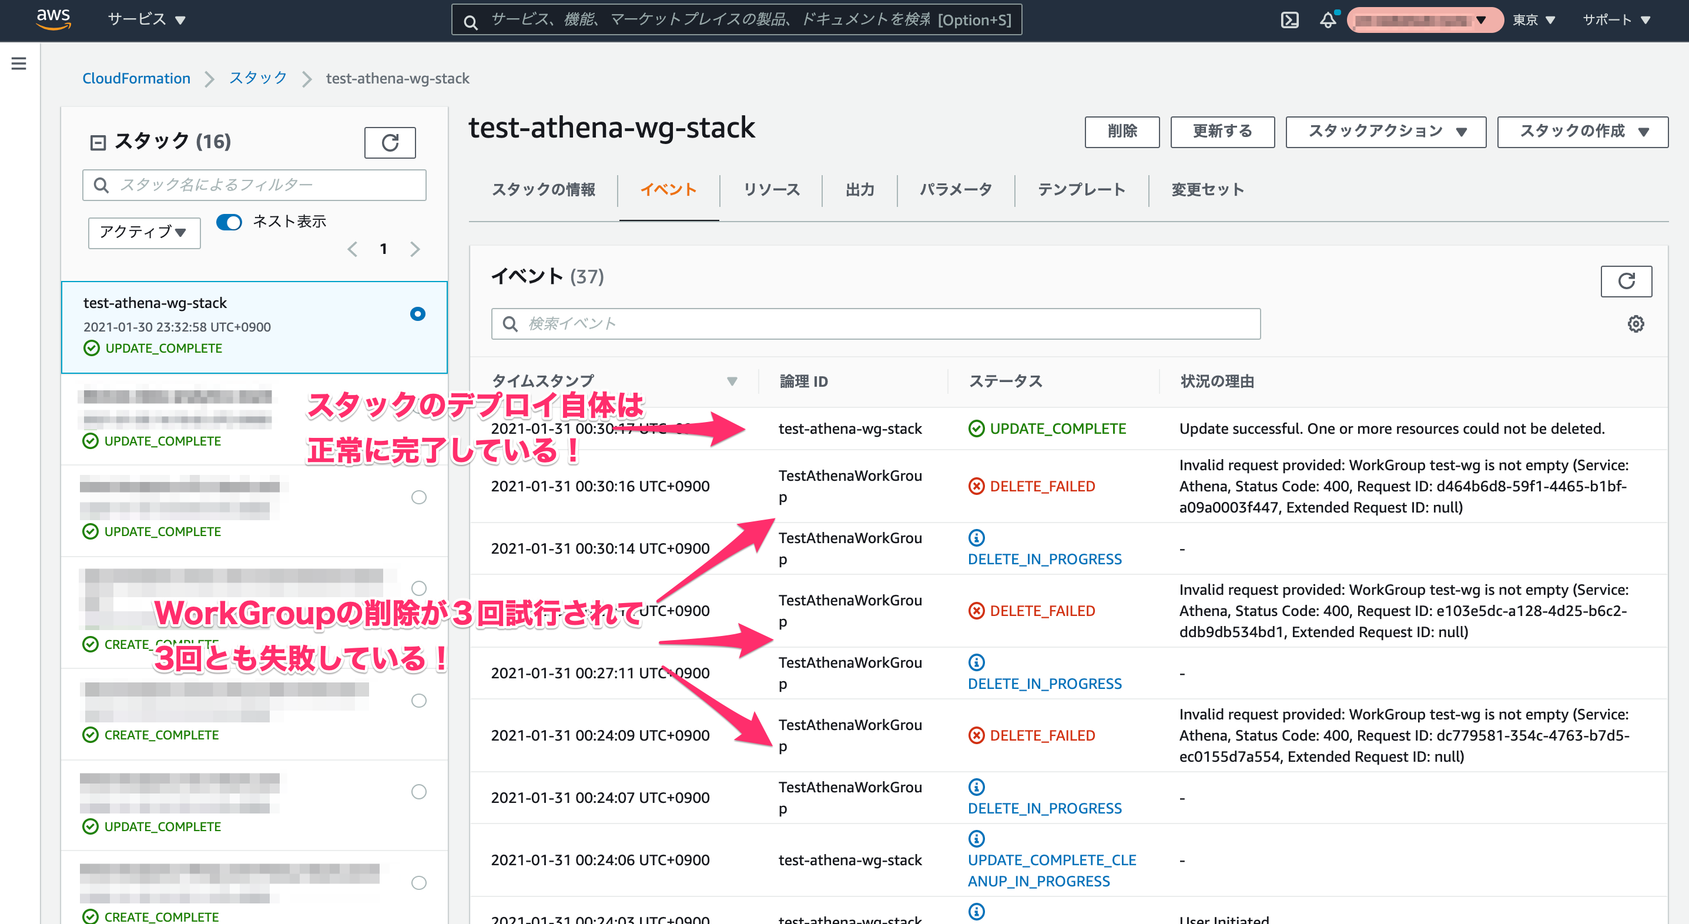Image resolution: width=1689 pixels, height=924 pixels.
Task: Refresh the stack list
Action: [390, 142]
